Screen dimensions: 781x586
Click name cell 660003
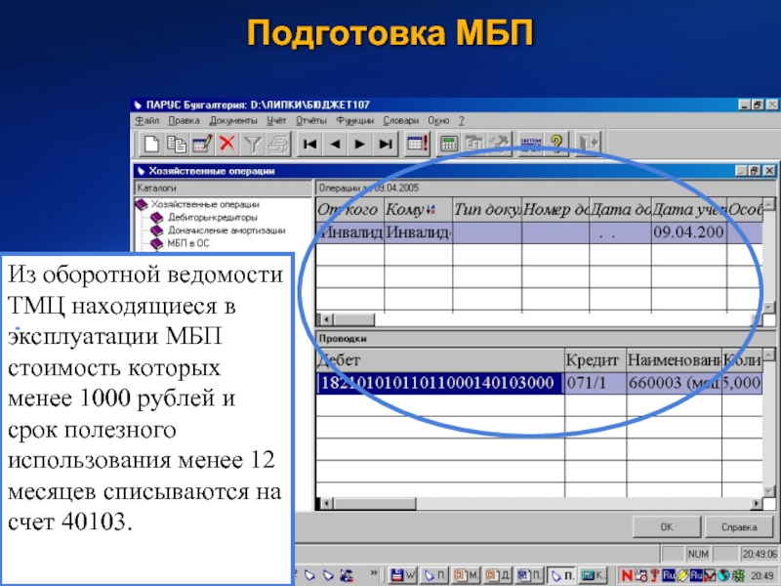[674, 383]
